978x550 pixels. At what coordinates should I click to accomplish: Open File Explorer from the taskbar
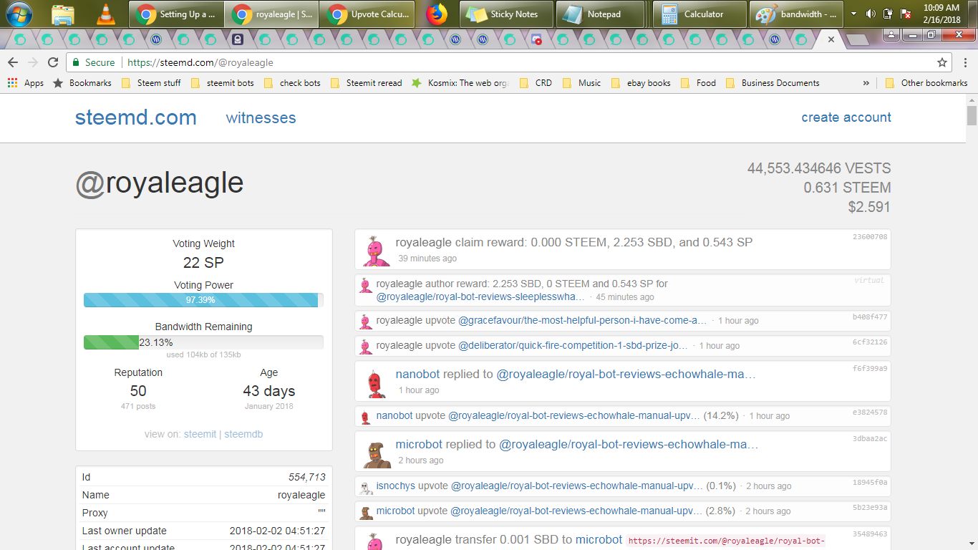coord(63,14)
